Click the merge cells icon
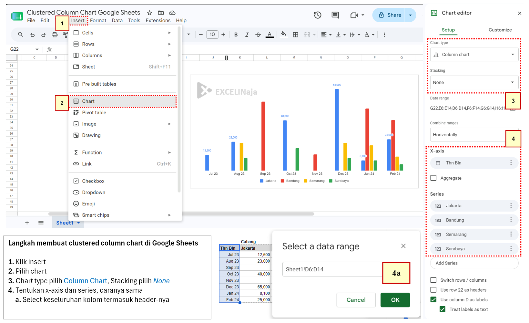This screenshot has width=529, height=323. 307,35
